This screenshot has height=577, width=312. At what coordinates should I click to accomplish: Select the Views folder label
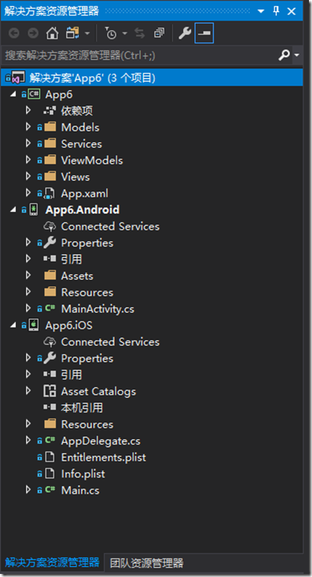[x=76, y=177]
